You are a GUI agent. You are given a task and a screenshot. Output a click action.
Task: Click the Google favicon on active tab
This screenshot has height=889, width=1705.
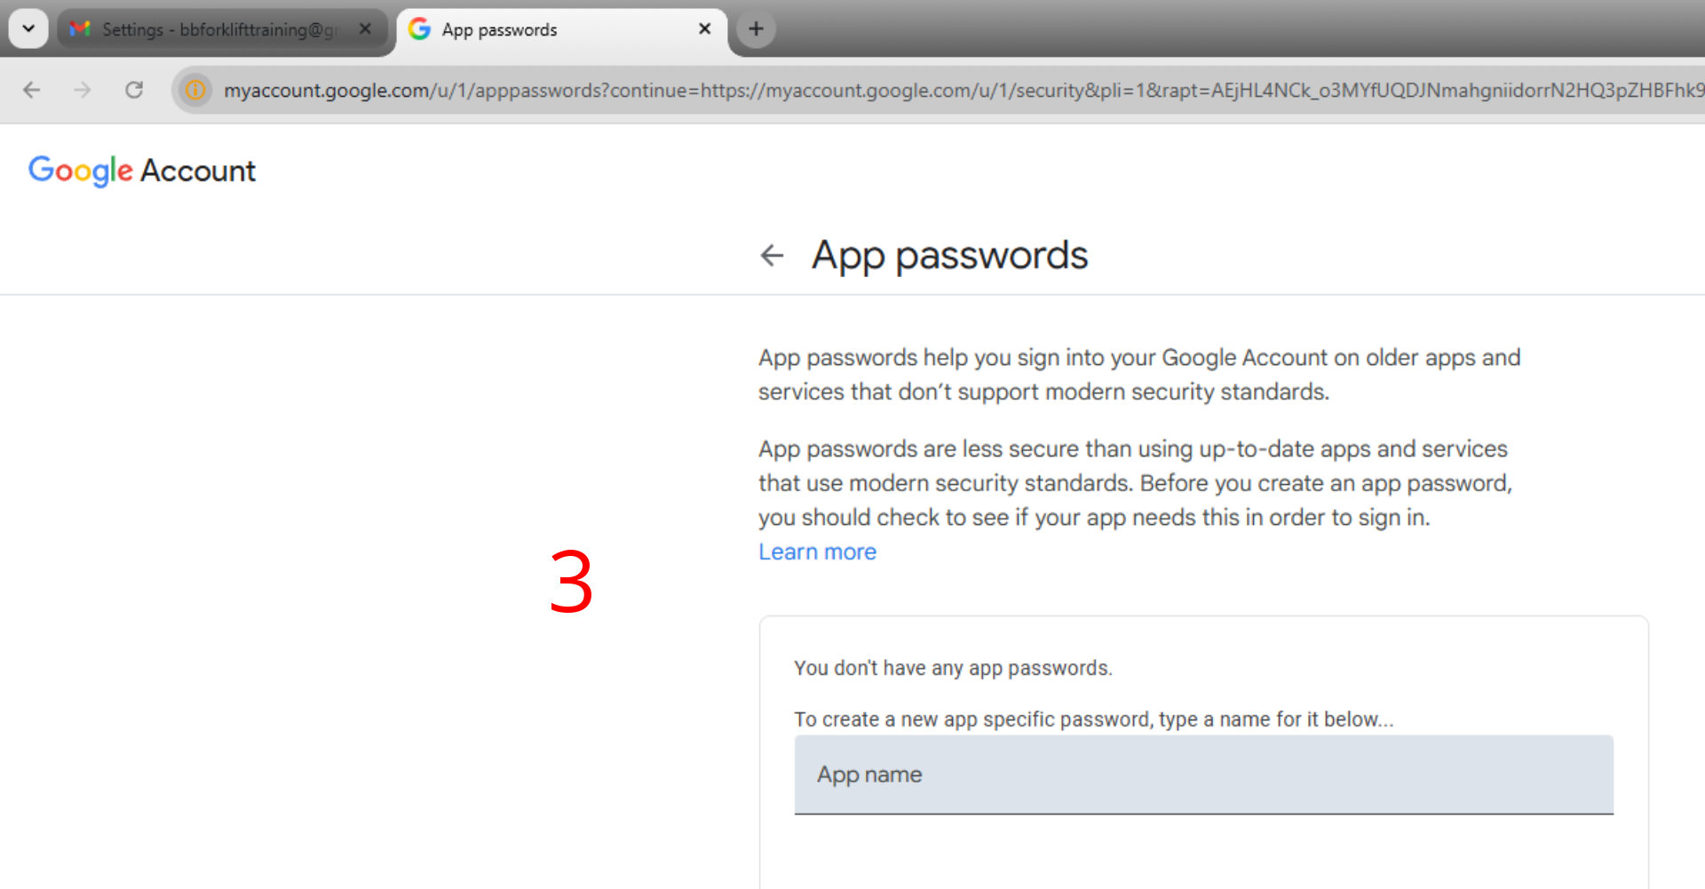click(419, 29)
